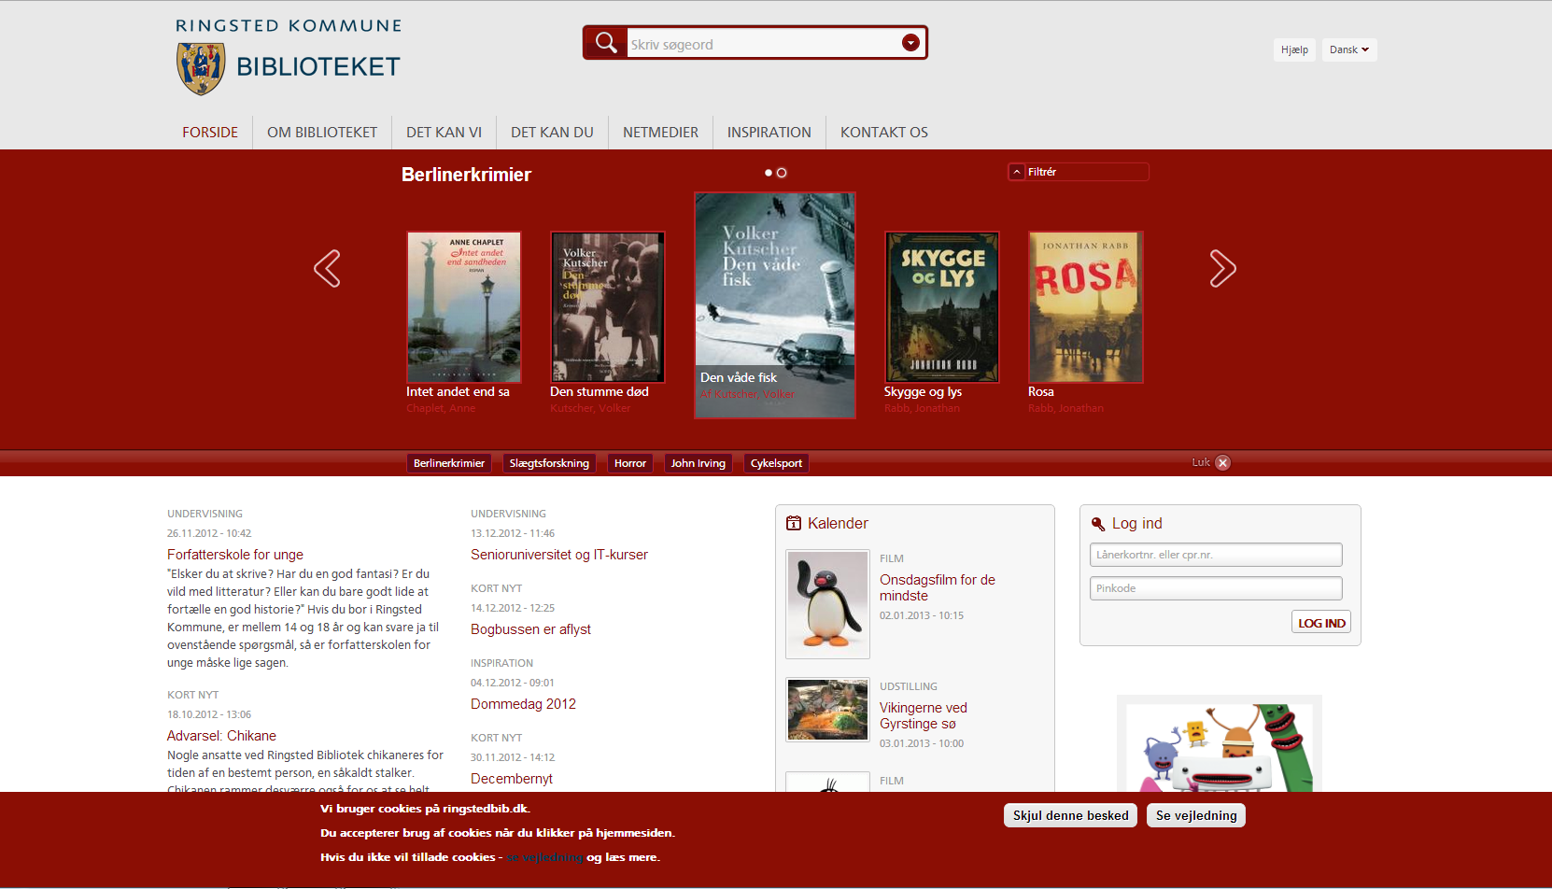1552x889 pixels.
Task: Open 'Skygge og lys' book cover
Action: tap(942, 307)
